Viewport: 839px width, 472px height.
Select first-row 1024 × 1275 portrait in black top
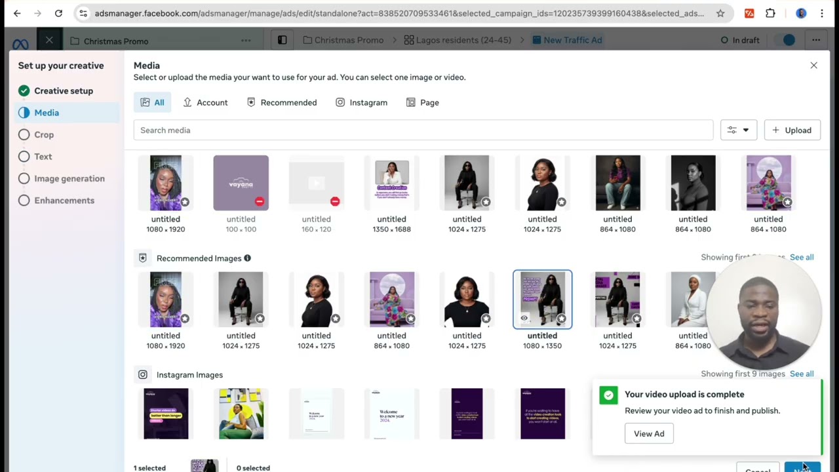click(542, 183)
